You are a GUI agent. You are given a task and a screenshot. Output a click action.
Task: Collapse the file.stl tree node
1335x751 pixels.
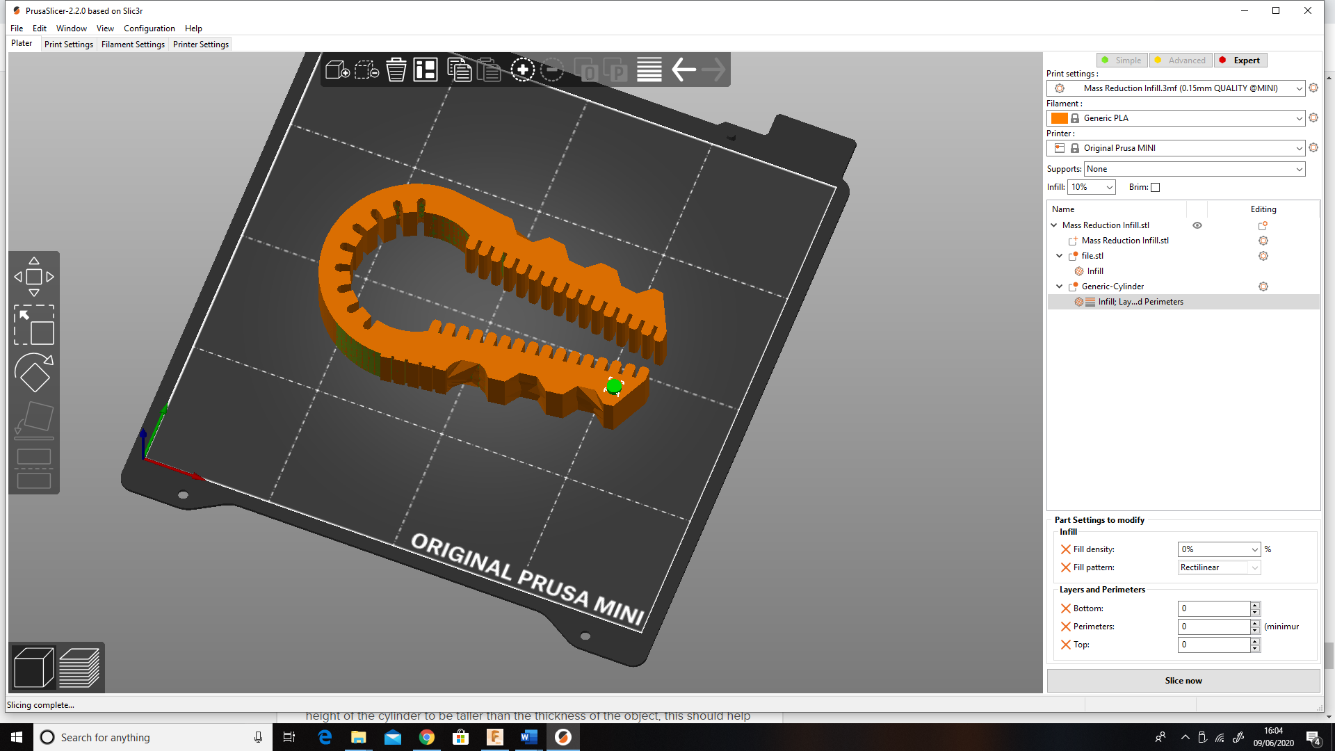click(1059, 256)
